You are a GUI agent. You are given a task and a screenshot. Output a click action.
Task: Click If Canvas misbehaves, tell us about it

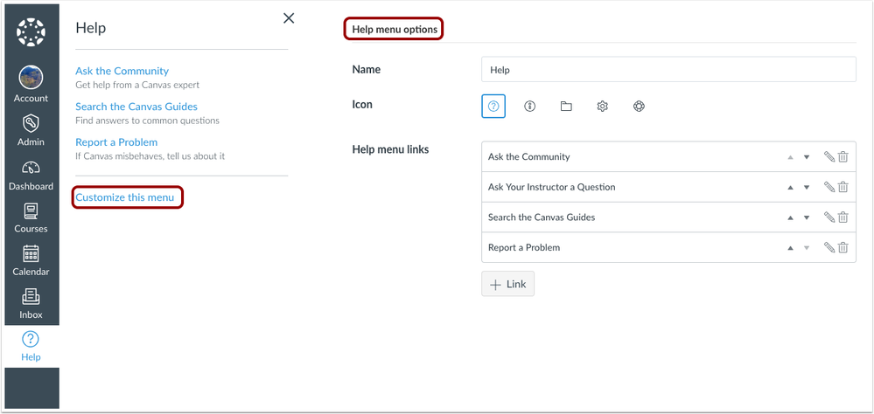click(x=150, y=156)
